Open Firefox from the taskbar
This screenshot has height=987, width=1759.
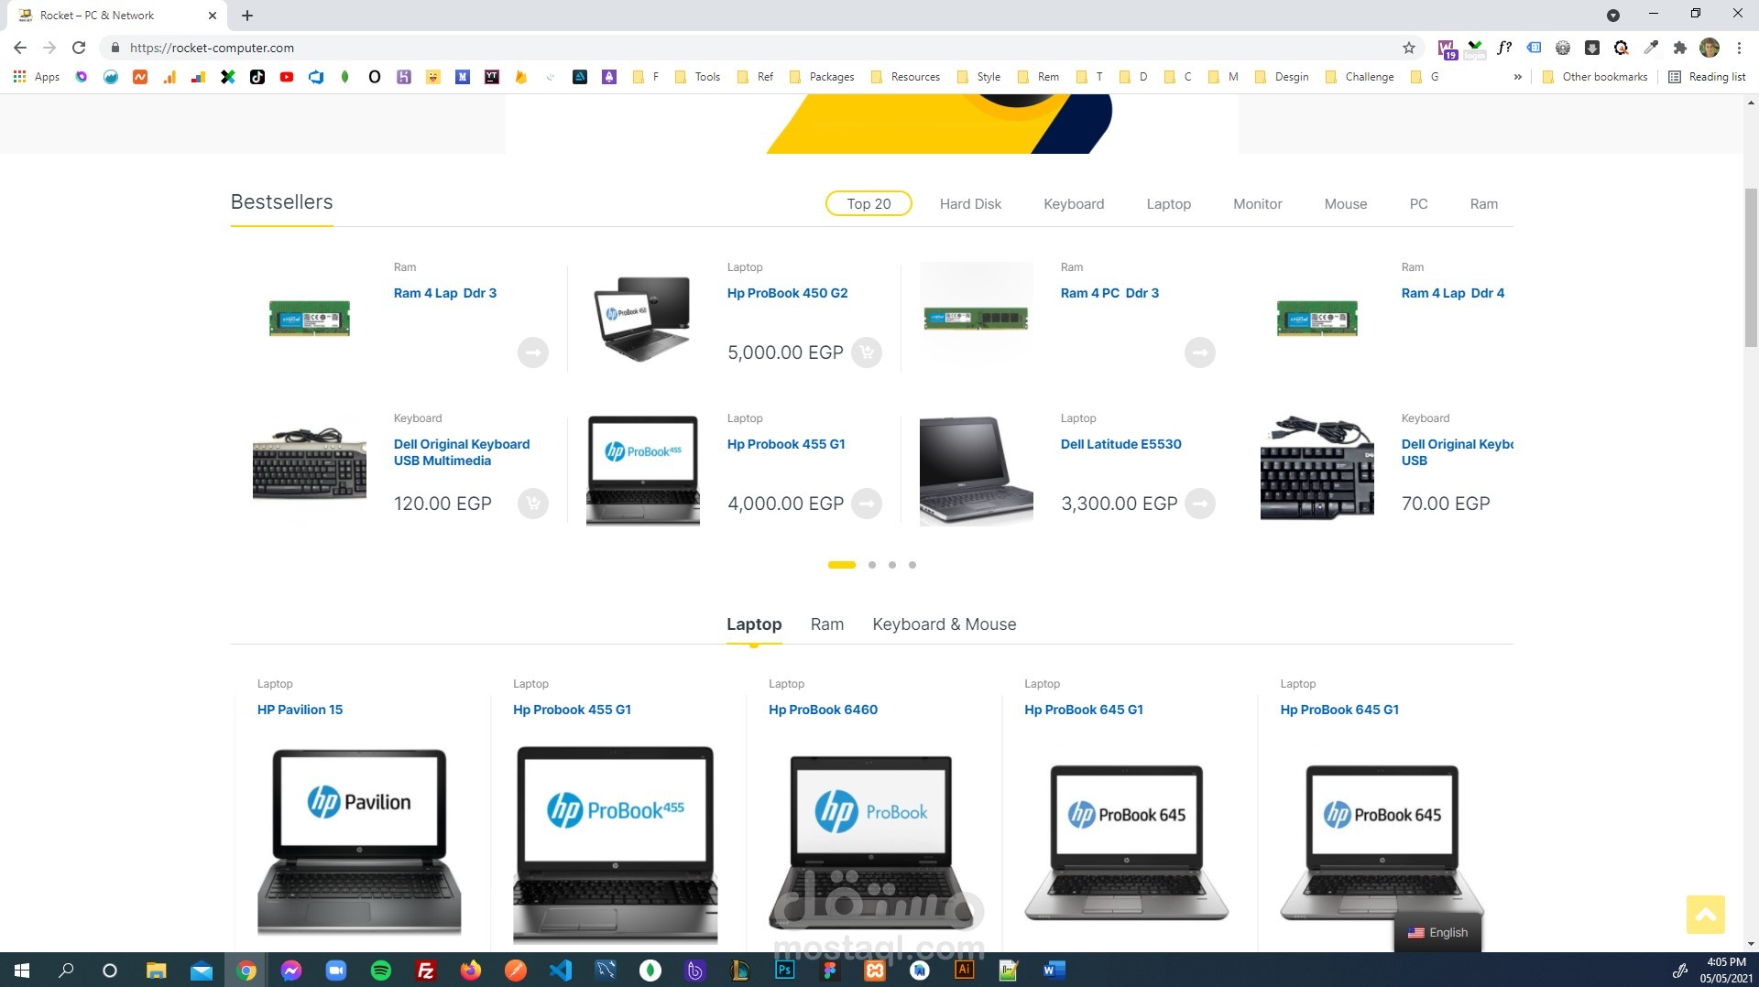(471, 971)
